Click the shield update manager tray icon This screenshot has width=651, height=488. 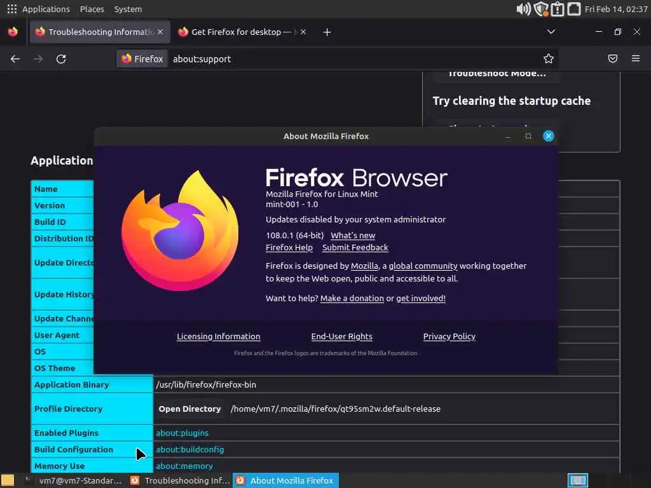click(x=541, y=9)
